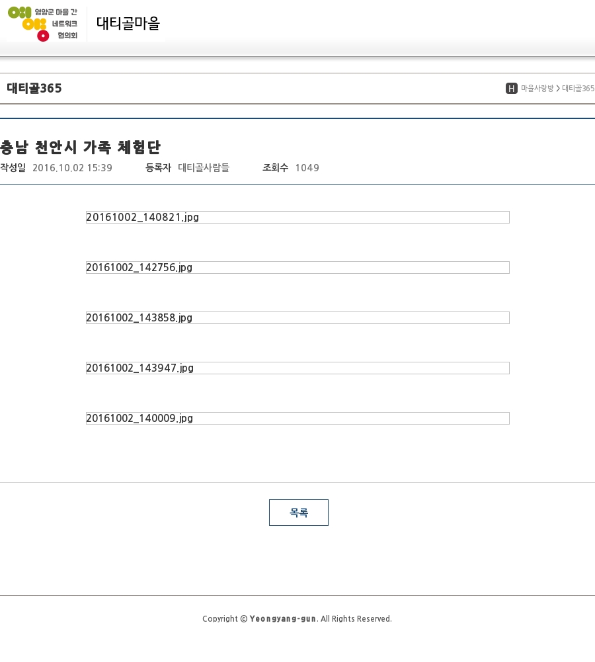
Task: Click the 조회수 label
Action: [275, 168]
